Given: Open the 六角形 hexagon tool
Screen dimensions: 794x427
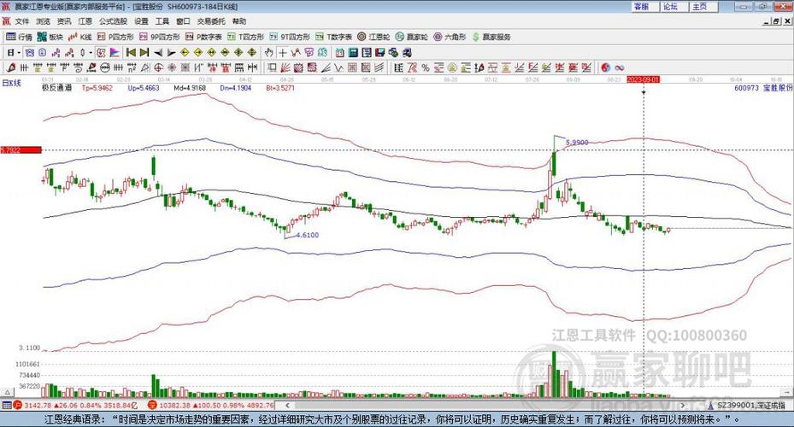Looking at the screenshot, I should pos(450,37).
